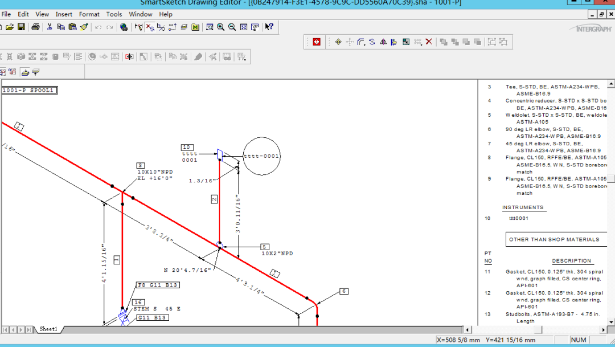Click the X=508 5/8 mm status readout
The width and height of the screenshot is (615, 347).
pos(458,340)
